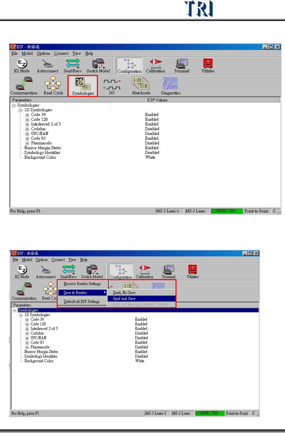
Task: Expand Code 39 in upper window tree
Action: 27,115
